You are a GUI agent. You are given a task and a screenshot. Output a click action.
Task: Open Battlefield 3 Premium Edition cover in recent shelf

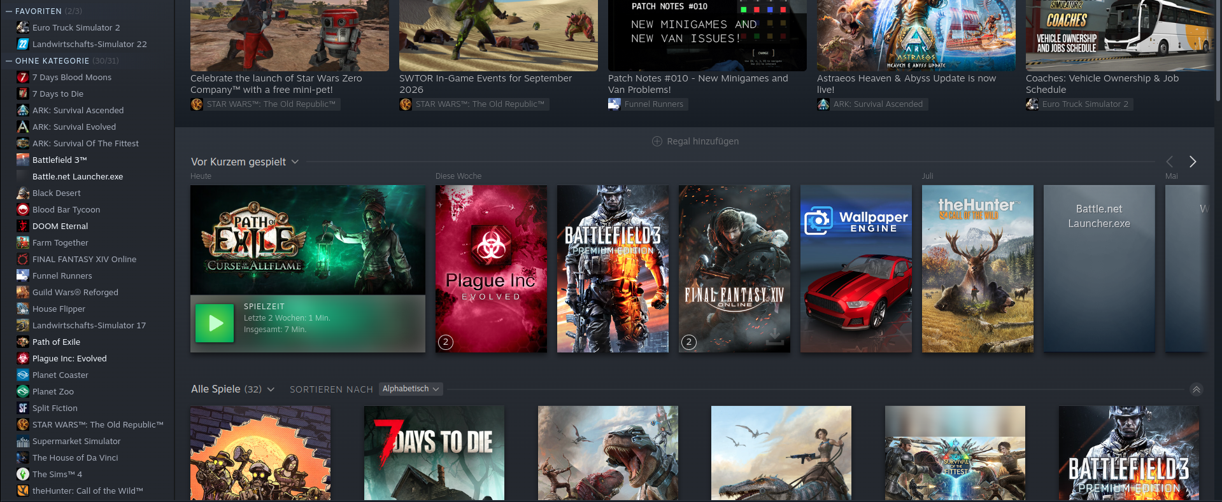(x=613, y=268)
